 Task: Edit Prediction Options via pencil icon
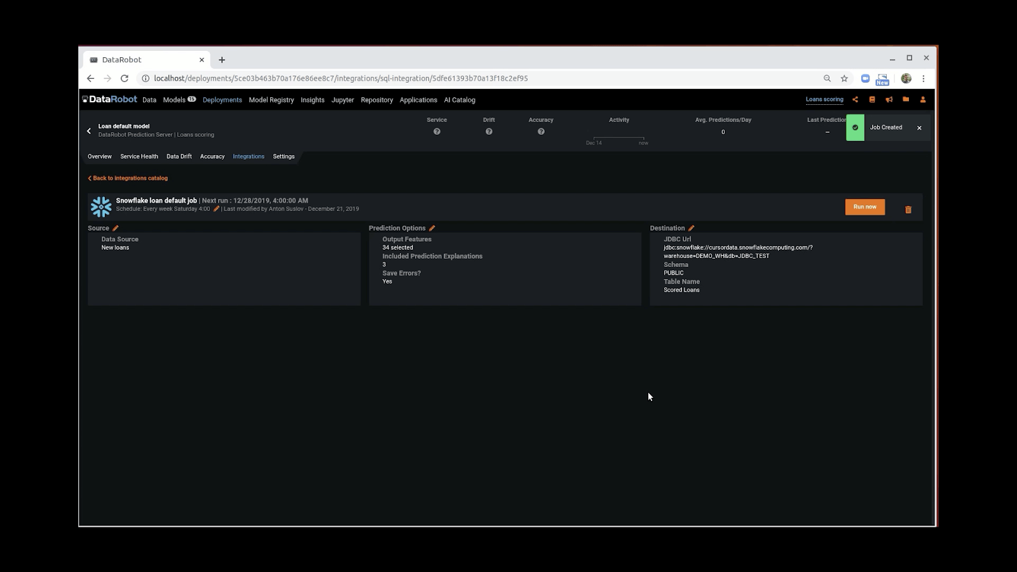point(432,228)
